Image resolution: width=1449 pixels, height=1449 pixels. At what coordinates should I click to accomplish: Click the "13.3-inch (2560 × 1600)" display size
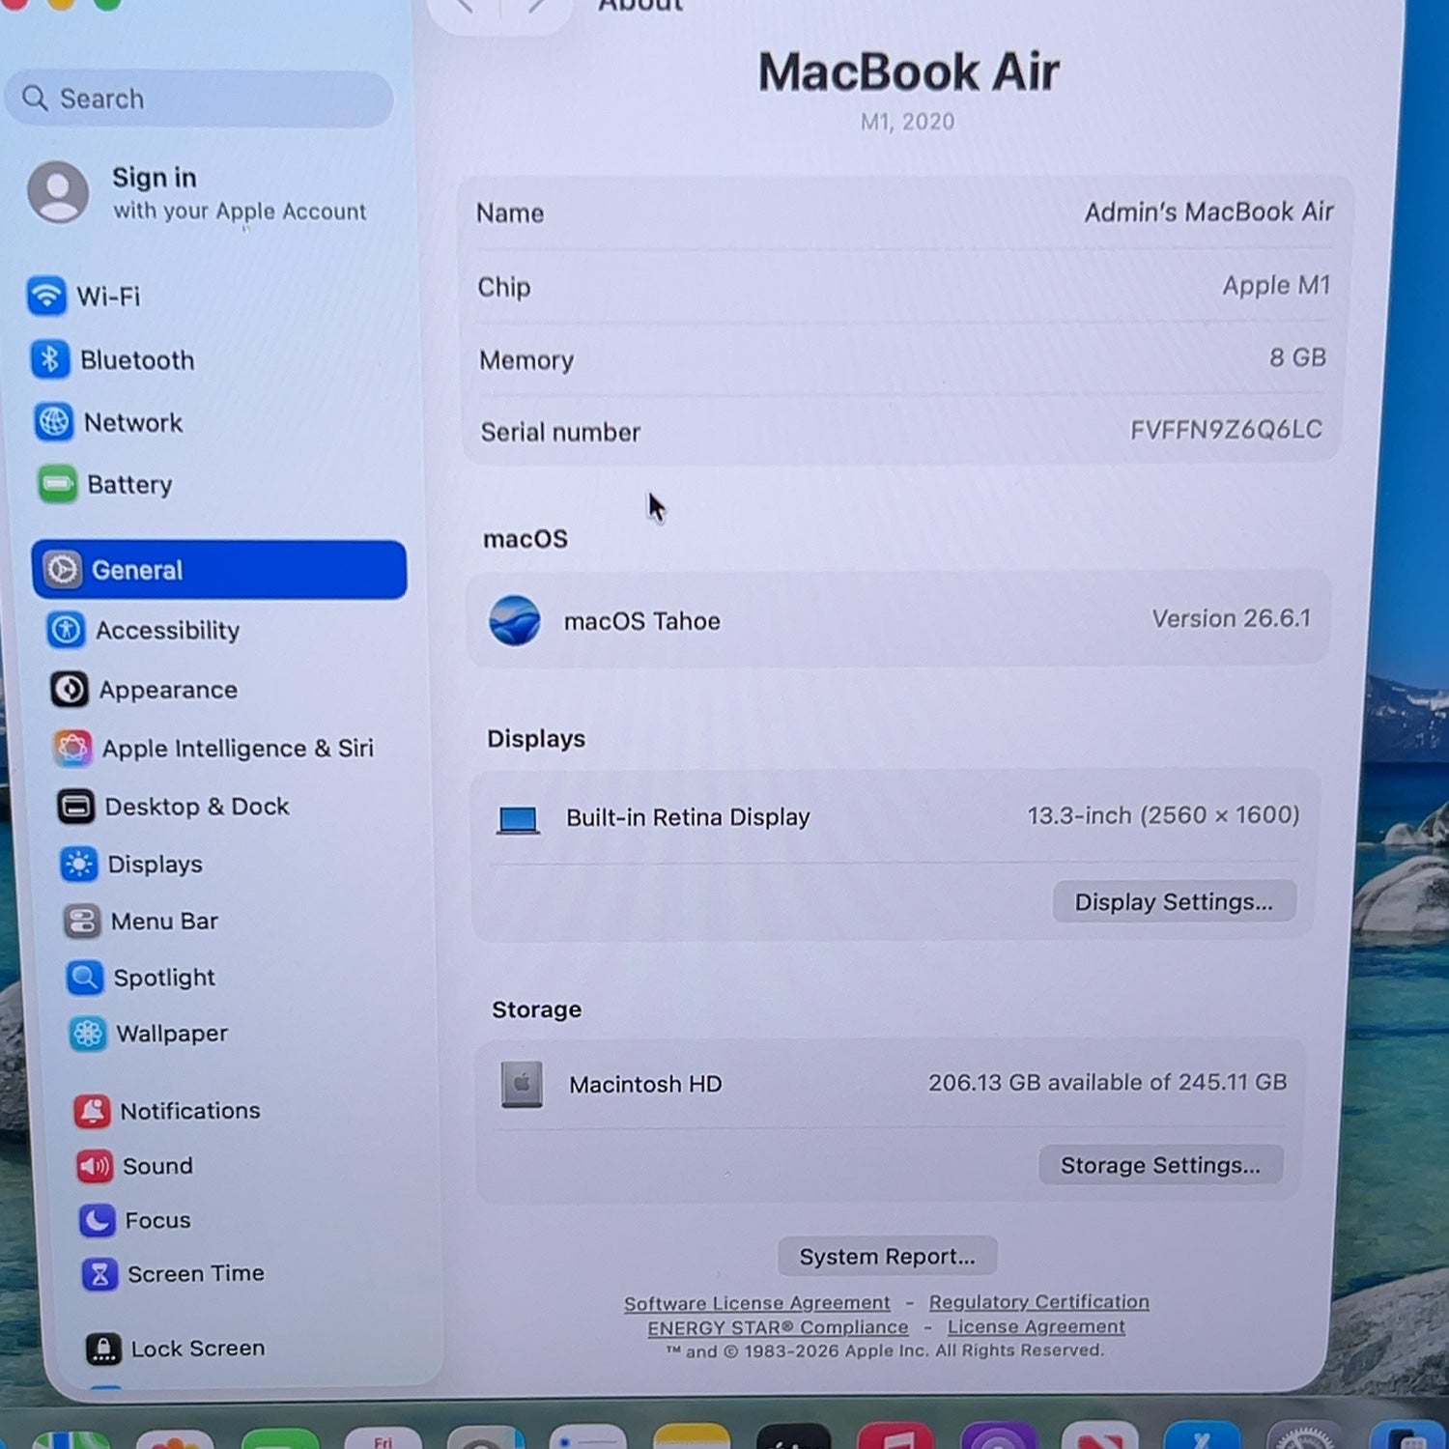click(x=1163, y=815)
